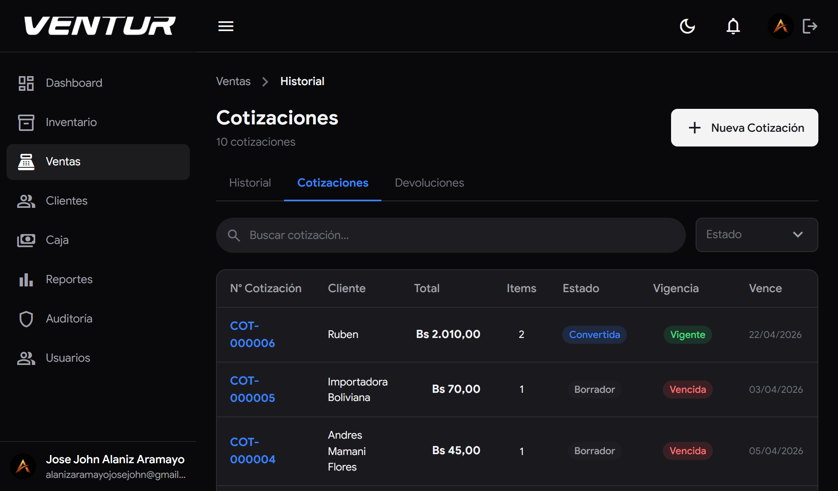
Task: Open Reportes via the bar chart icon
Action: (26, 279)
